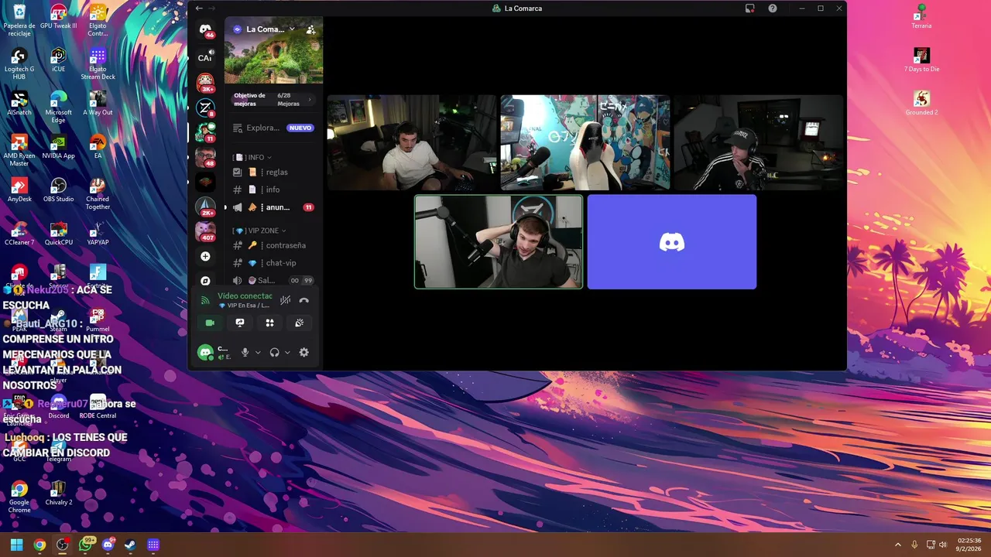This screenshot has width=991, height=557.
Task: Select the blurple Discord logo participant tile
Action: [x=672, y=242]
